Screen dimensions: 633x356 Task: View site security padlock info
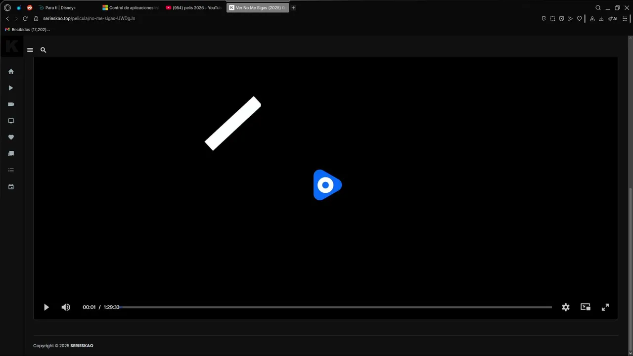pyautogui.click(x=36, y=19)
